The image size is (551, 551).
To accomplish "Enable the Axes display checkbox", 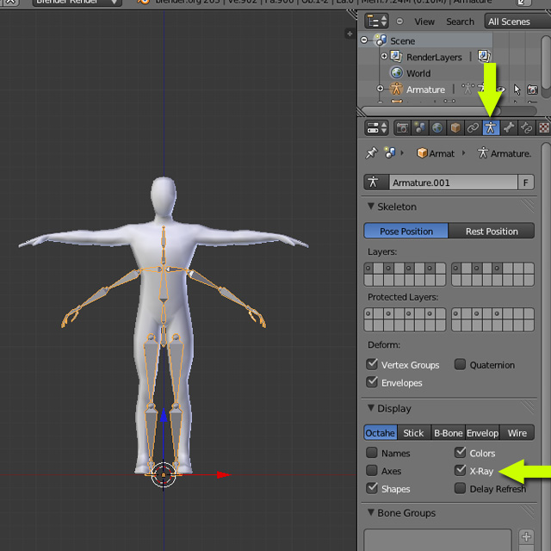I will (372, 471).
